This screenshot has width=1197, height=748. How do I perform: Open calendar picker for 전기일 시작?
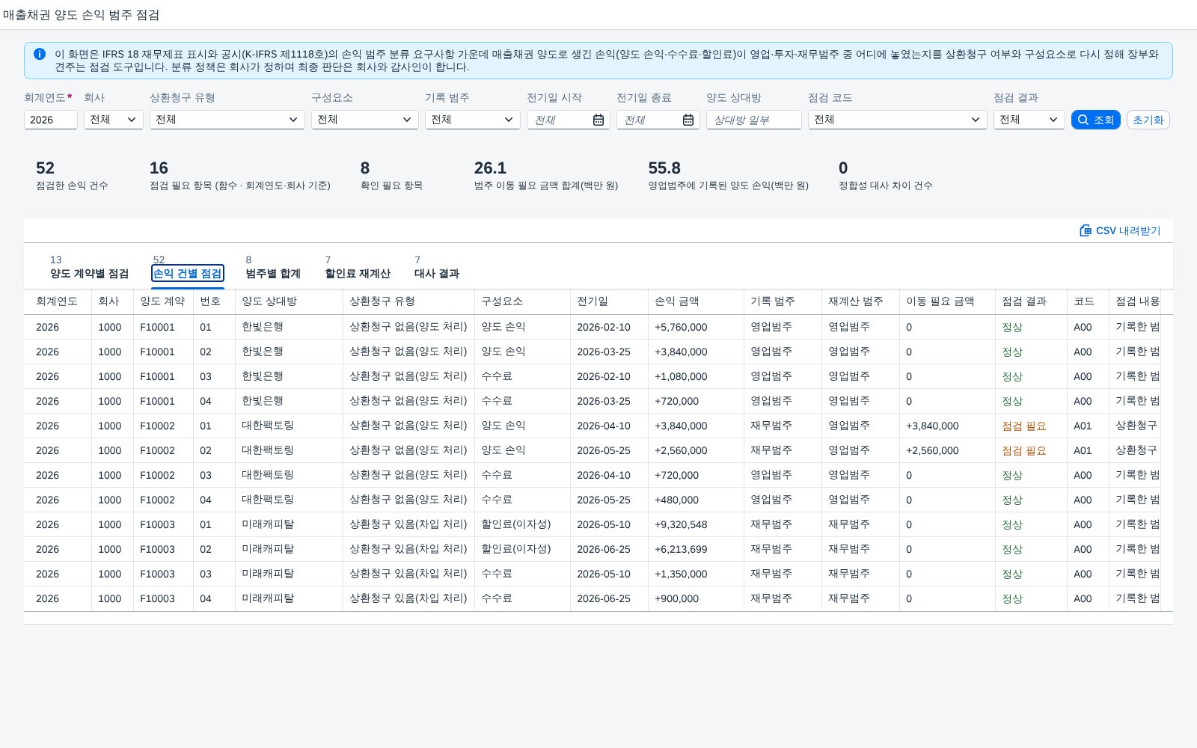click(598, 120)
